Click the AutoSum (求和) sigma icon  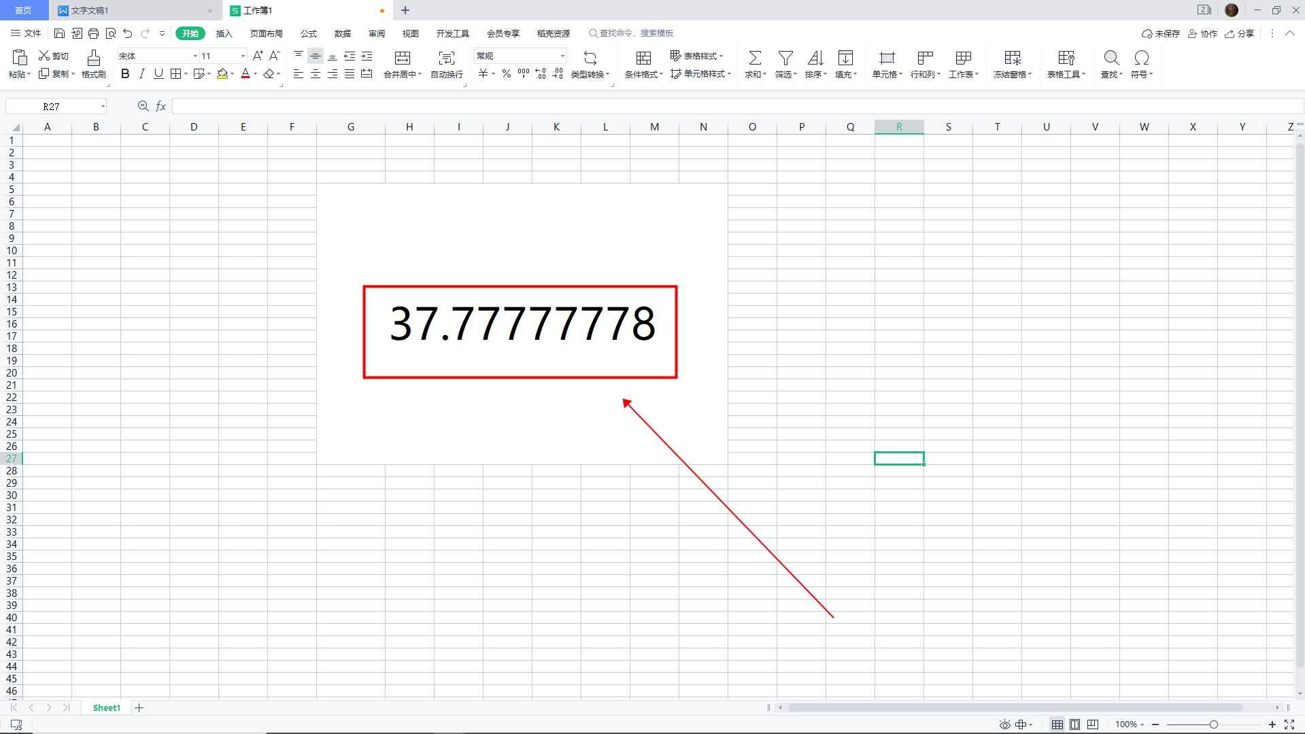[754, 58]
